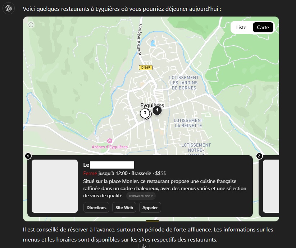This screenshot has width=296, height=248.
Task: Click the number 2 badge on next card
Action: pos(259,156)
